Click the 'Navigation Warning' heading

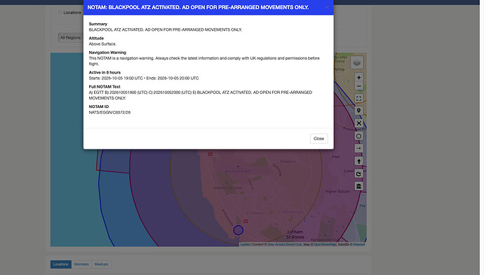click(107, 53)
